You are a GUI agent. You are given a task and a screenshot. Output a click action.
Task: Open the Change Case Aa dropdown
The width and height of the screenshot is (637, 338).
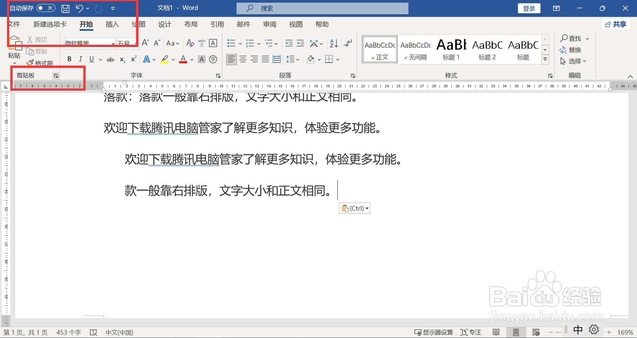pos(173,43)
